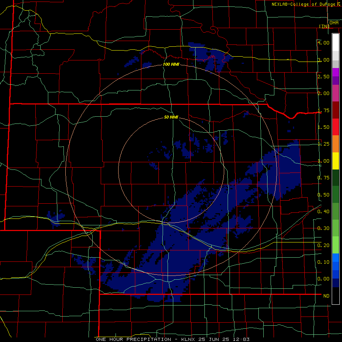This screenshot has width=342, height=342.
Task: Select the "OHA" product code label
Action: coord(334,22)
